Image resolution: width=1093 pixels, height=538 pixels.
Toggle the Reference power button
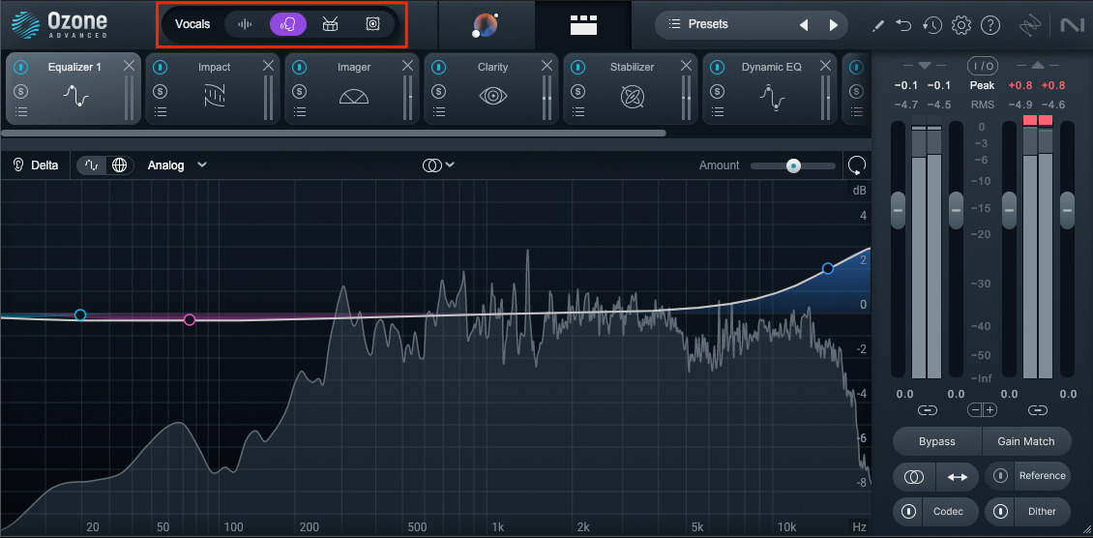click(x=1000, y=476)
